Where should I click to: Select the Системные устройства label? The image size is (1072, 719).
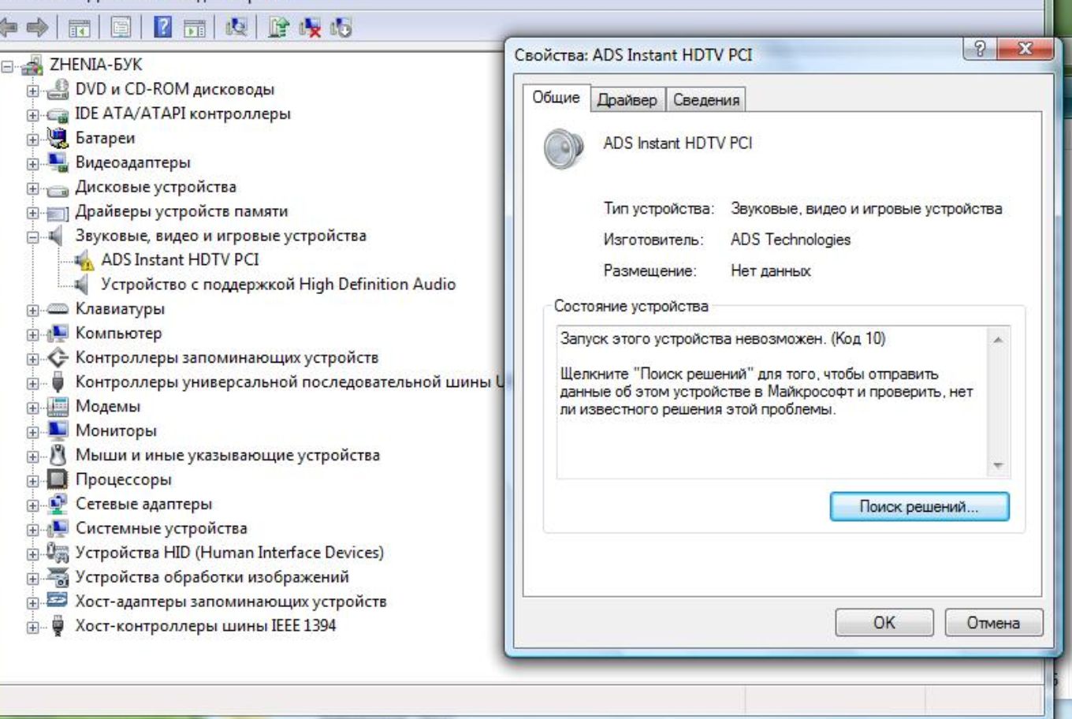point(162,528)
